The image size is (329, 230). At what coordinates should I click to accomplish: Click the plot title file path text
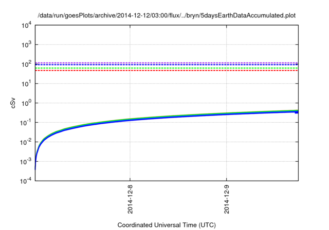(x=167, y=15)
